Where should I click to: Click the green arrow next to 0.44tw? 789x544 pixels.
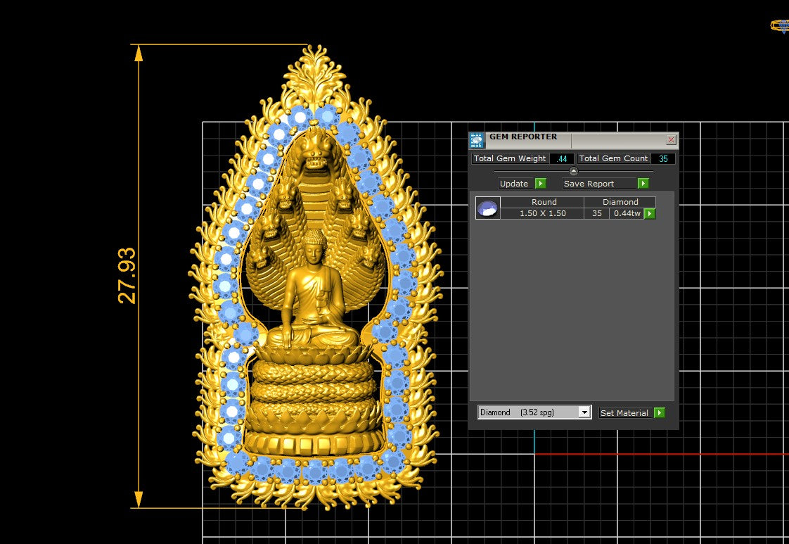[650, 213]
